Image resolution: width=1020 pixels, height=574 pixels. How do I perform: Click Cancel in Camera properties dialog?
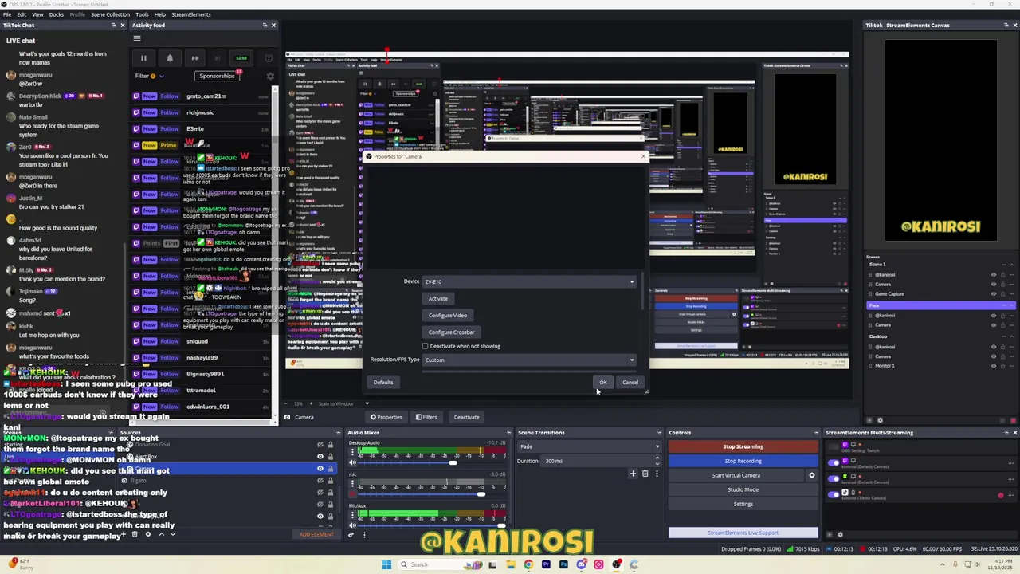[630, 382]
